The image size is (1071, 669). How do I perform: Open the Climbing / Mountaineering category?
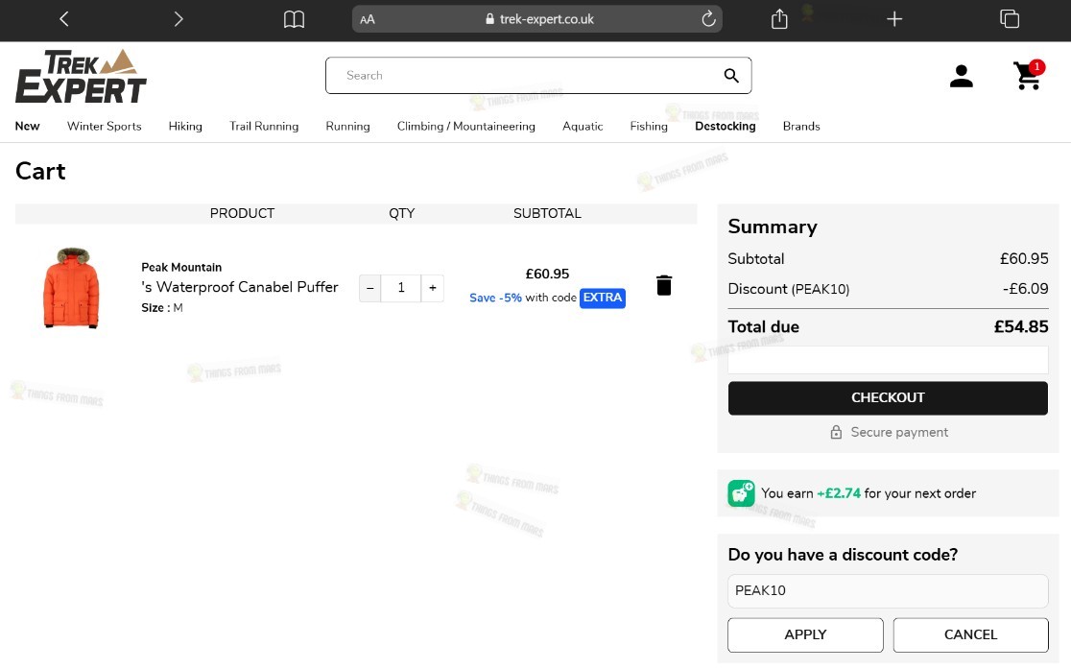(465, 126)
